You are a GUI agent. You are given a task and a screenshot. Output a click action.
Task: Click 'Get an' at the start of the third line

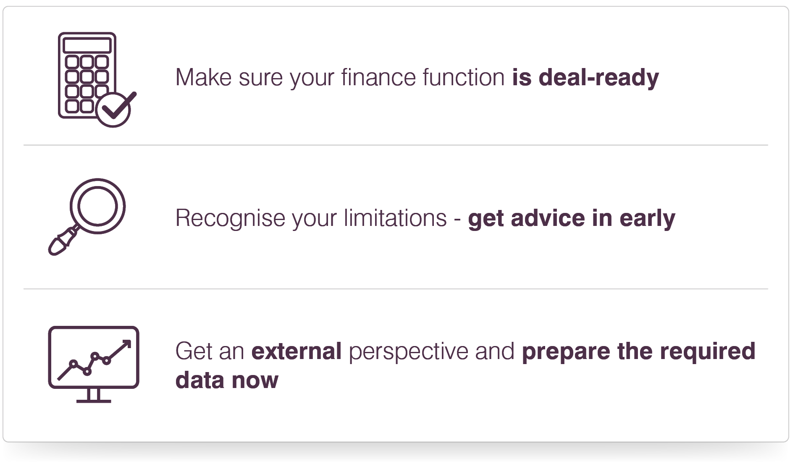click(210, 351)
